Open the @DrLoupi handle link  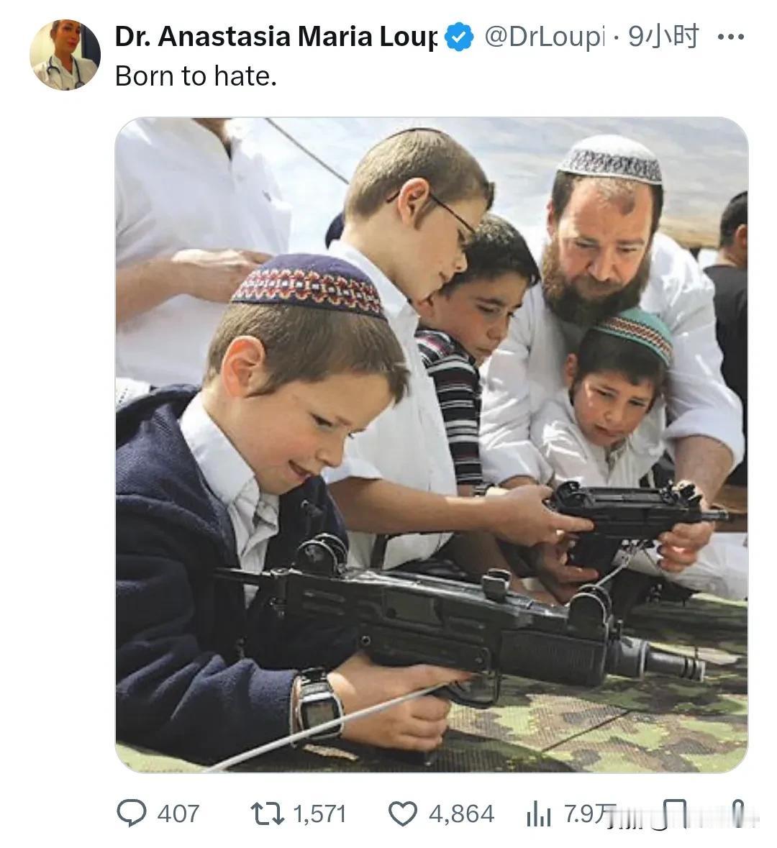(544, 37)
